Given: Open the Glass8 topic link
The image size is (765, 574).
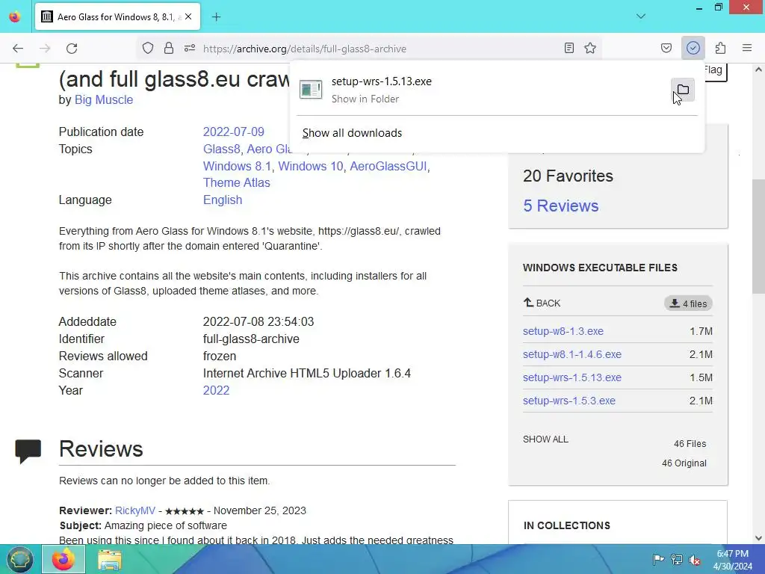Looking at the screenshot, I should 221,149.
